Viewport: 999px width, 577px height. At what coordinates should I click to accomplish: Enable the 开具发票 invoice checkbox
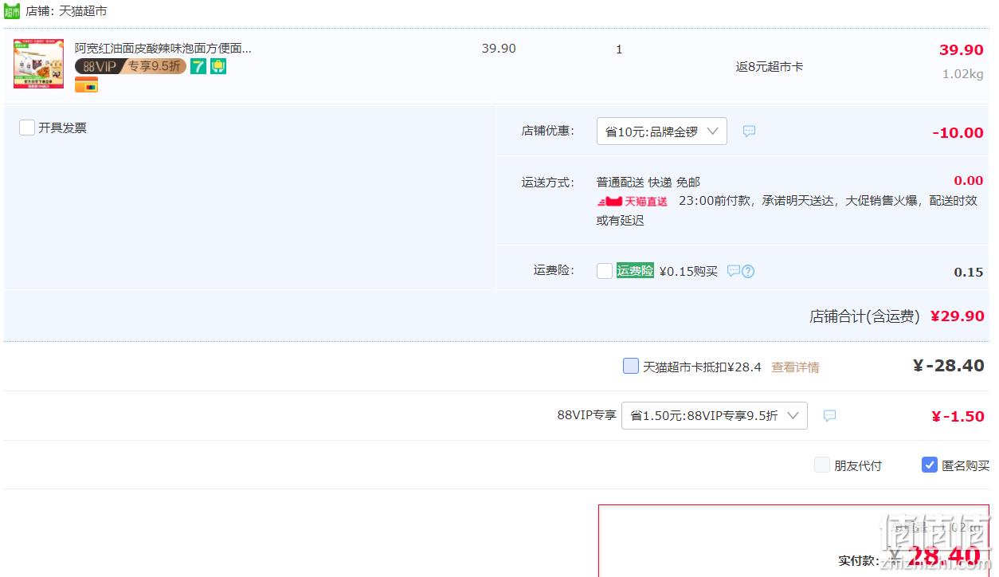click(x=27, y=128)
